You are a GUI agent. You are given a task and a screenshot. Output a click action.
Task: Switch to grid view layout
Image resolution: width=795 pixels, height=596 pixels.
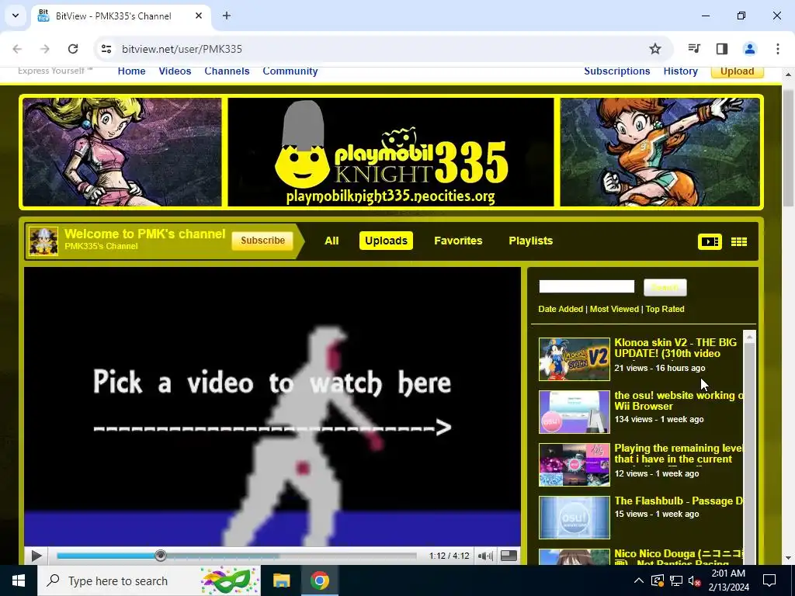coord(739,242)
